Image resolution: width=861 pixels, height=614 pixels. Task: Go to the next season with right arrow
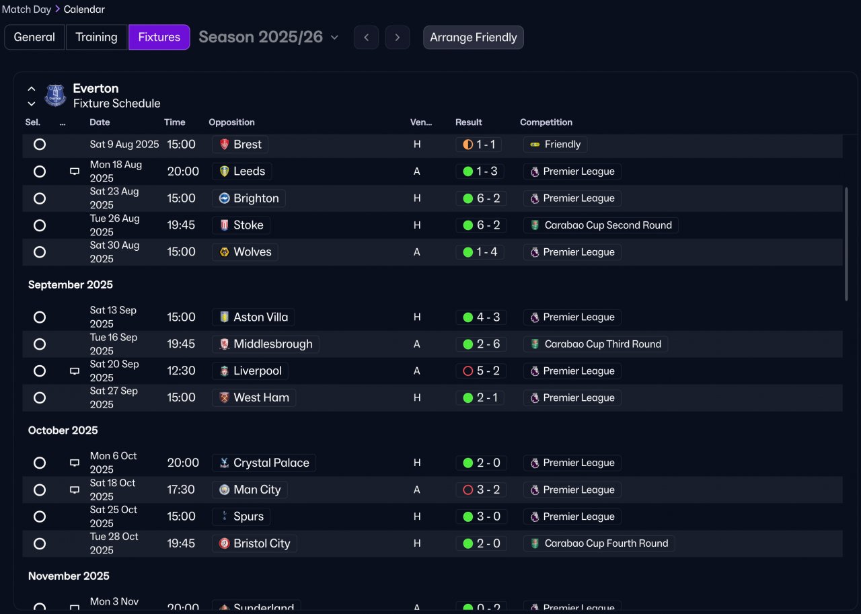coord(398,37)
